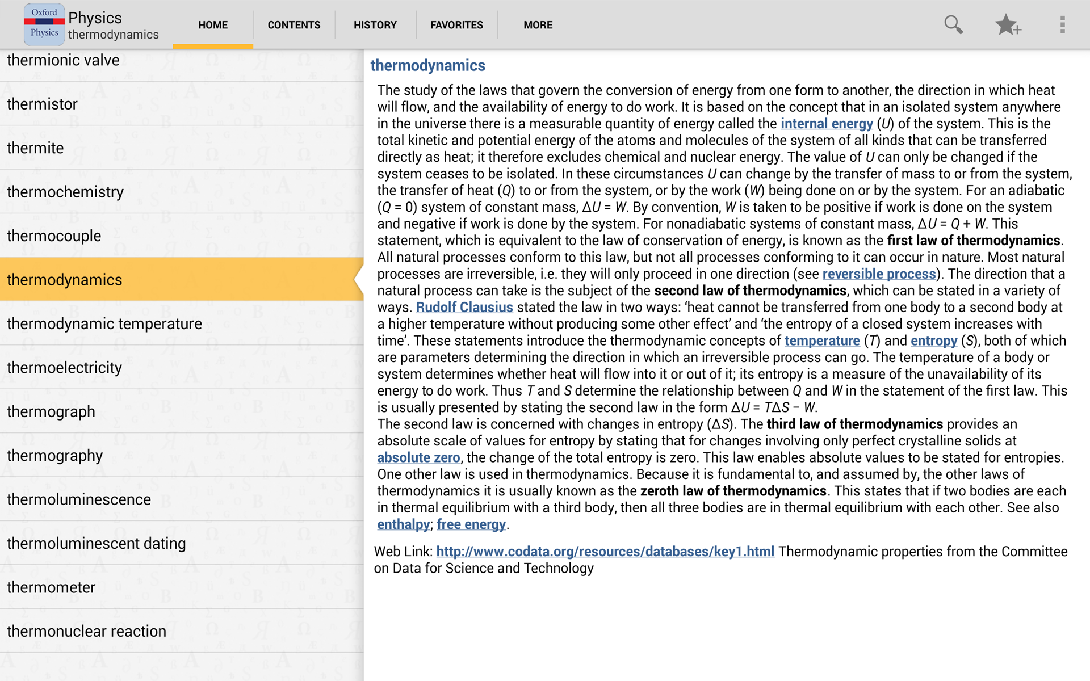
Task: Open the search icon
Action: [x=953, y=24]
